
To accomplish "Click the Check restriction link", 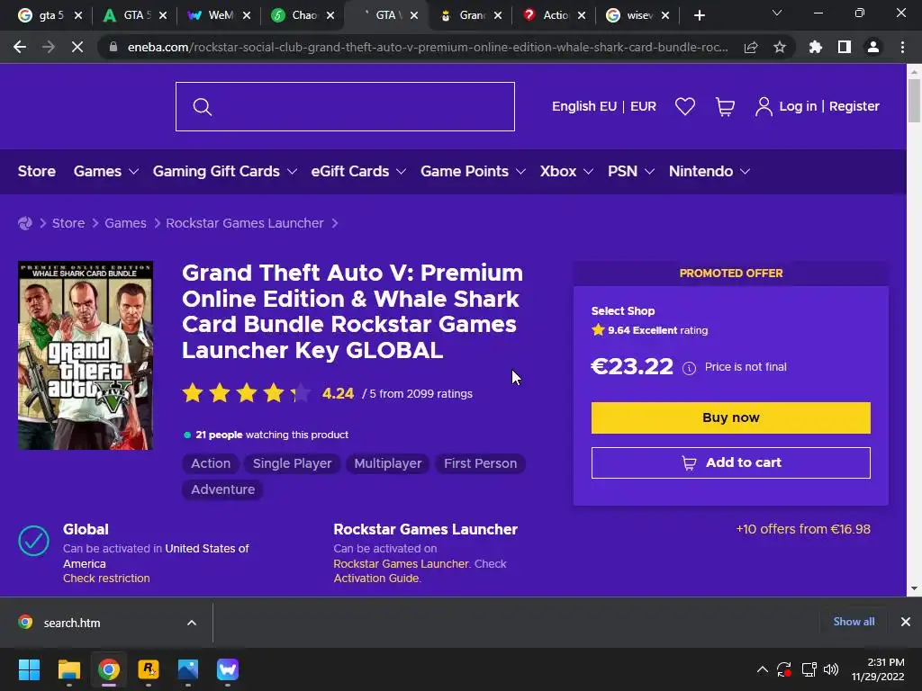I will point(106,579).
